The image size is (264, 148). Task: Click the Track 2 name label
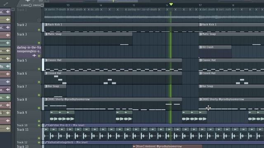22,25
